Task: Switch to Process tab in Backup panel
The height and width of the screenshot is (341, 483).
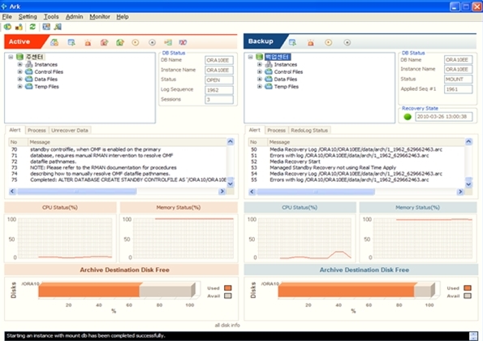Action: 276,130
